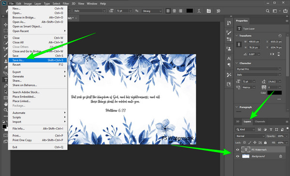Open Metrics kerning dropdown
This screenshot has width=290, height=176.
click(249, 87)
